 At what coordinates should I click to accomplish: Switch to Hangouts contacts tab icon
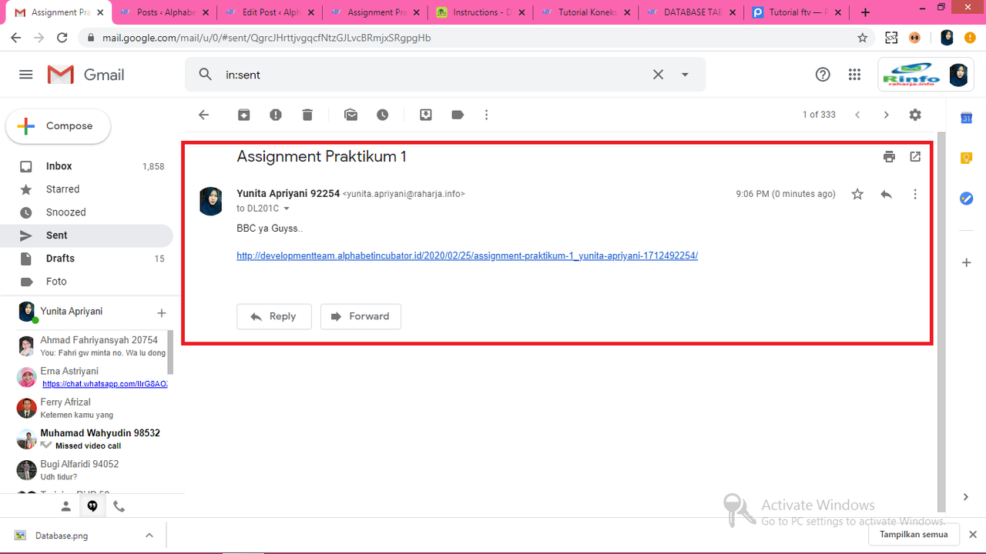66,506
